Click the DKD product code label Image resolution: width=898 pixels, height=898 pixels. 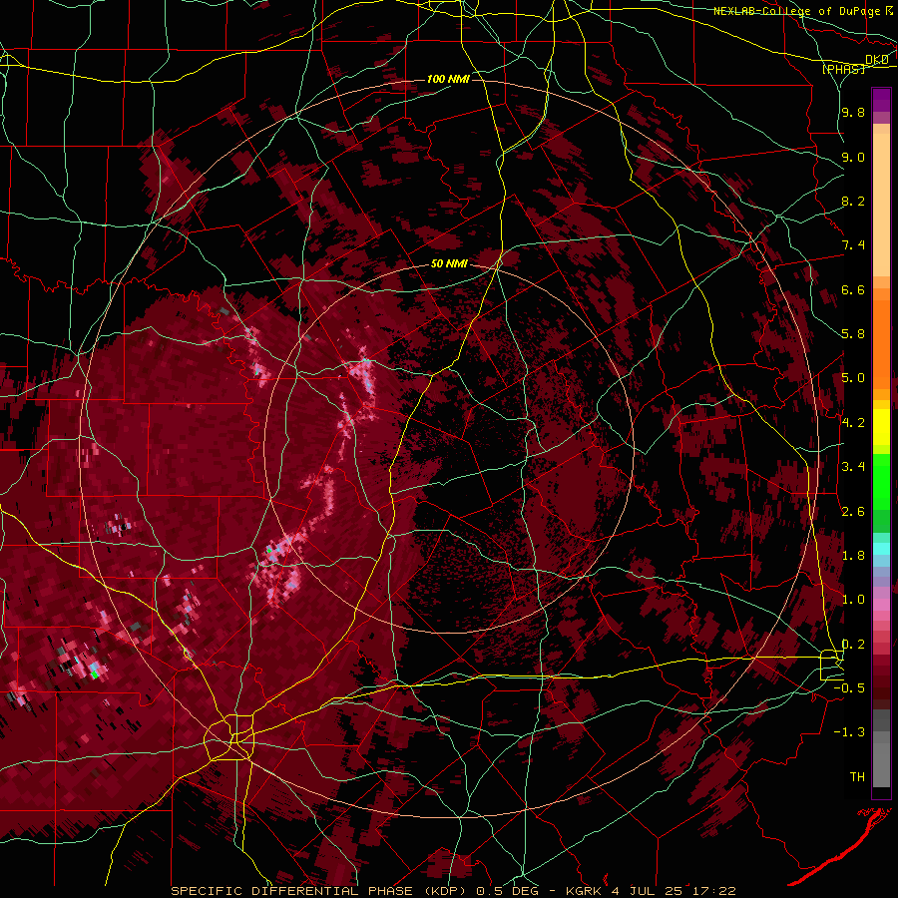pyautogui.click(x=877, y=60)
